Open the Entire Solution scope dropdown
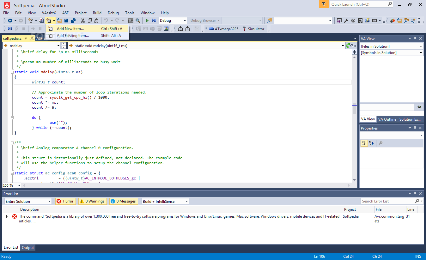This screenshot has width=426, height=260. pos(50,201)
